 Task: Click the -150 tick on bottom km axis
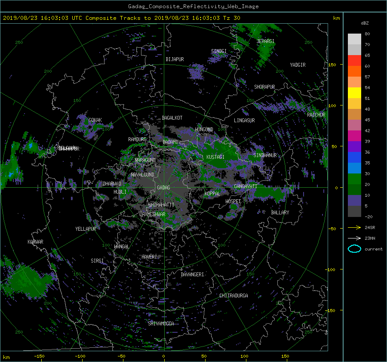pos(39,356)
